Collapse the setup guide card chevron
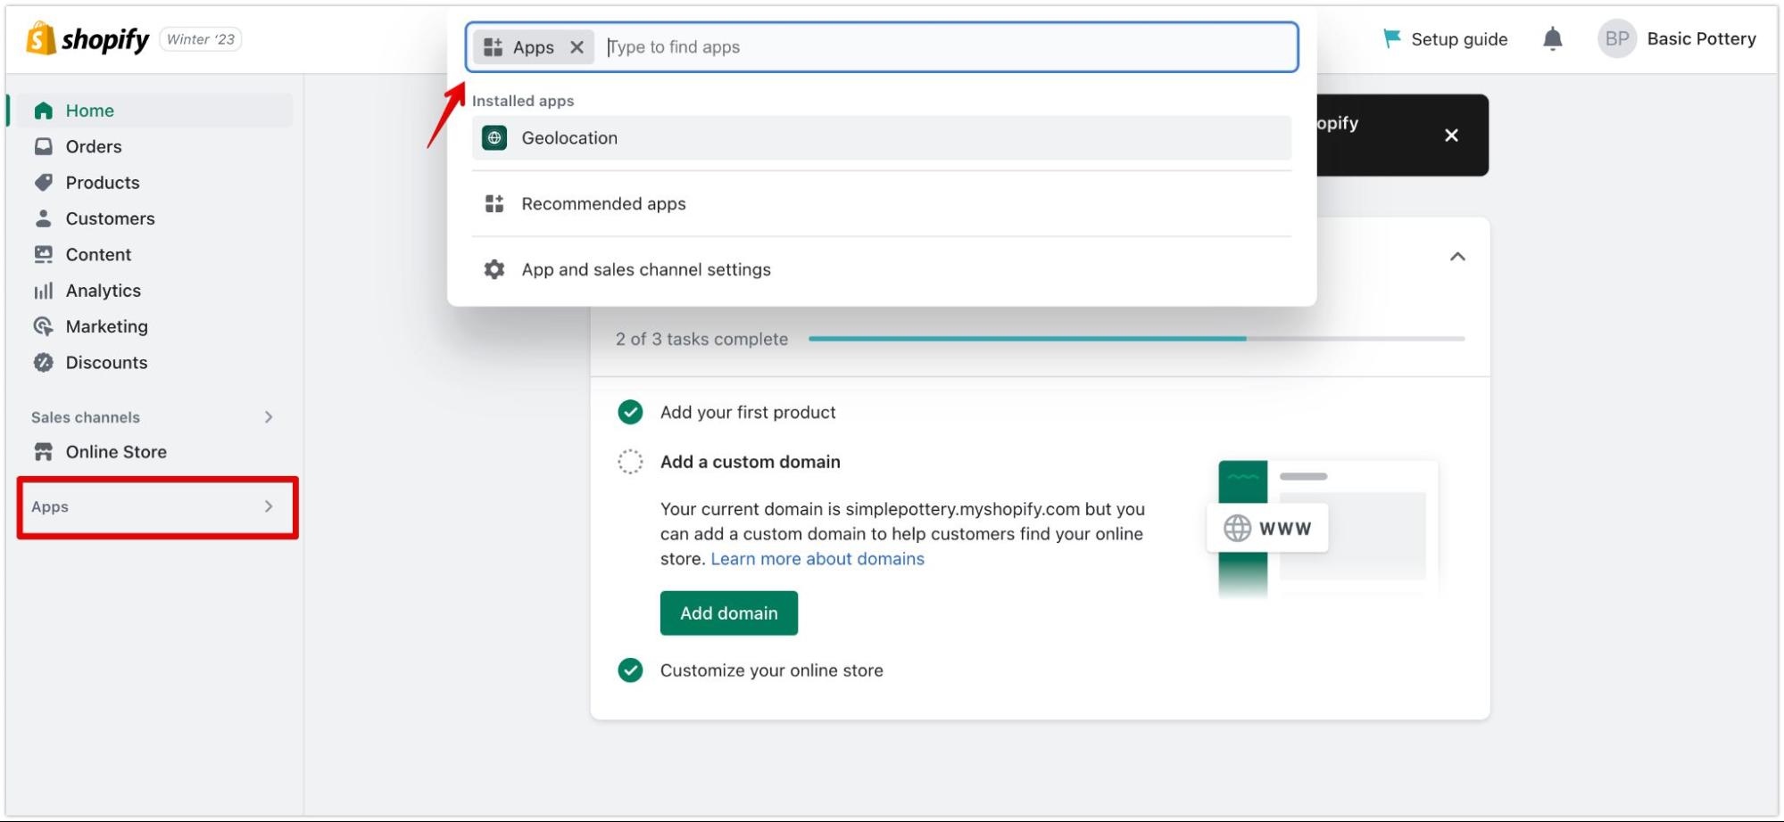 tap(1457, 257)
